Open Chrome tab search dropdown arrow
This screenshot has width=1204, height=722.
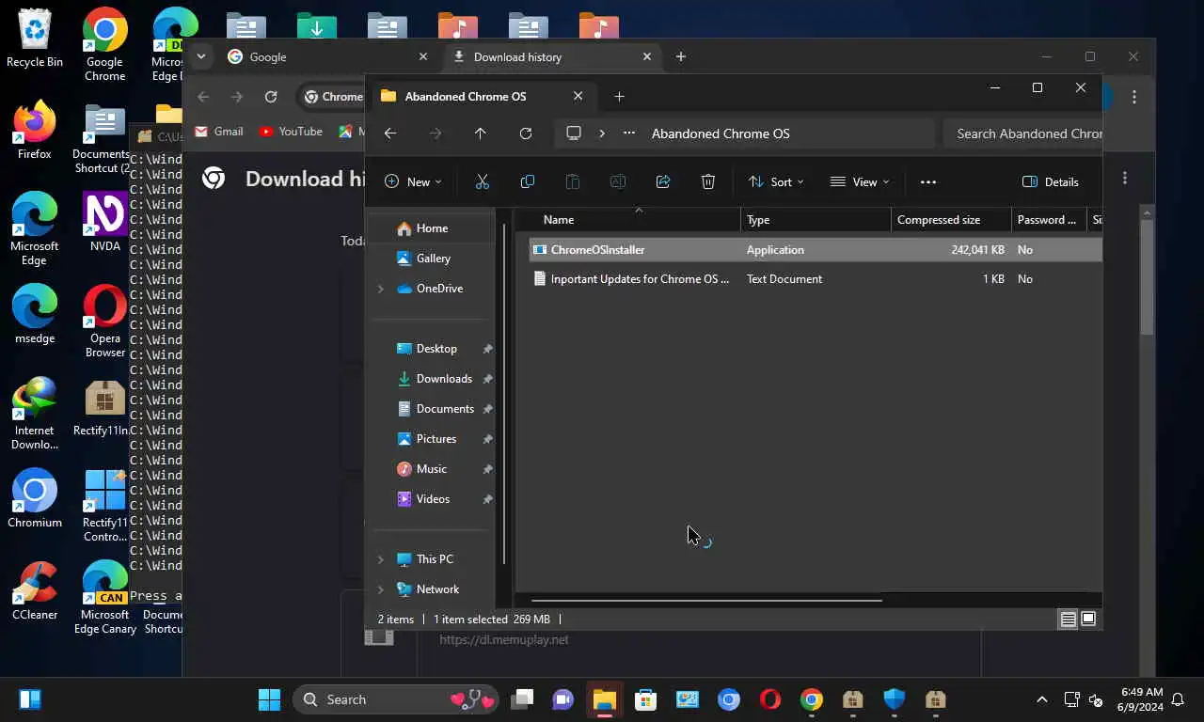coord(200,56)
